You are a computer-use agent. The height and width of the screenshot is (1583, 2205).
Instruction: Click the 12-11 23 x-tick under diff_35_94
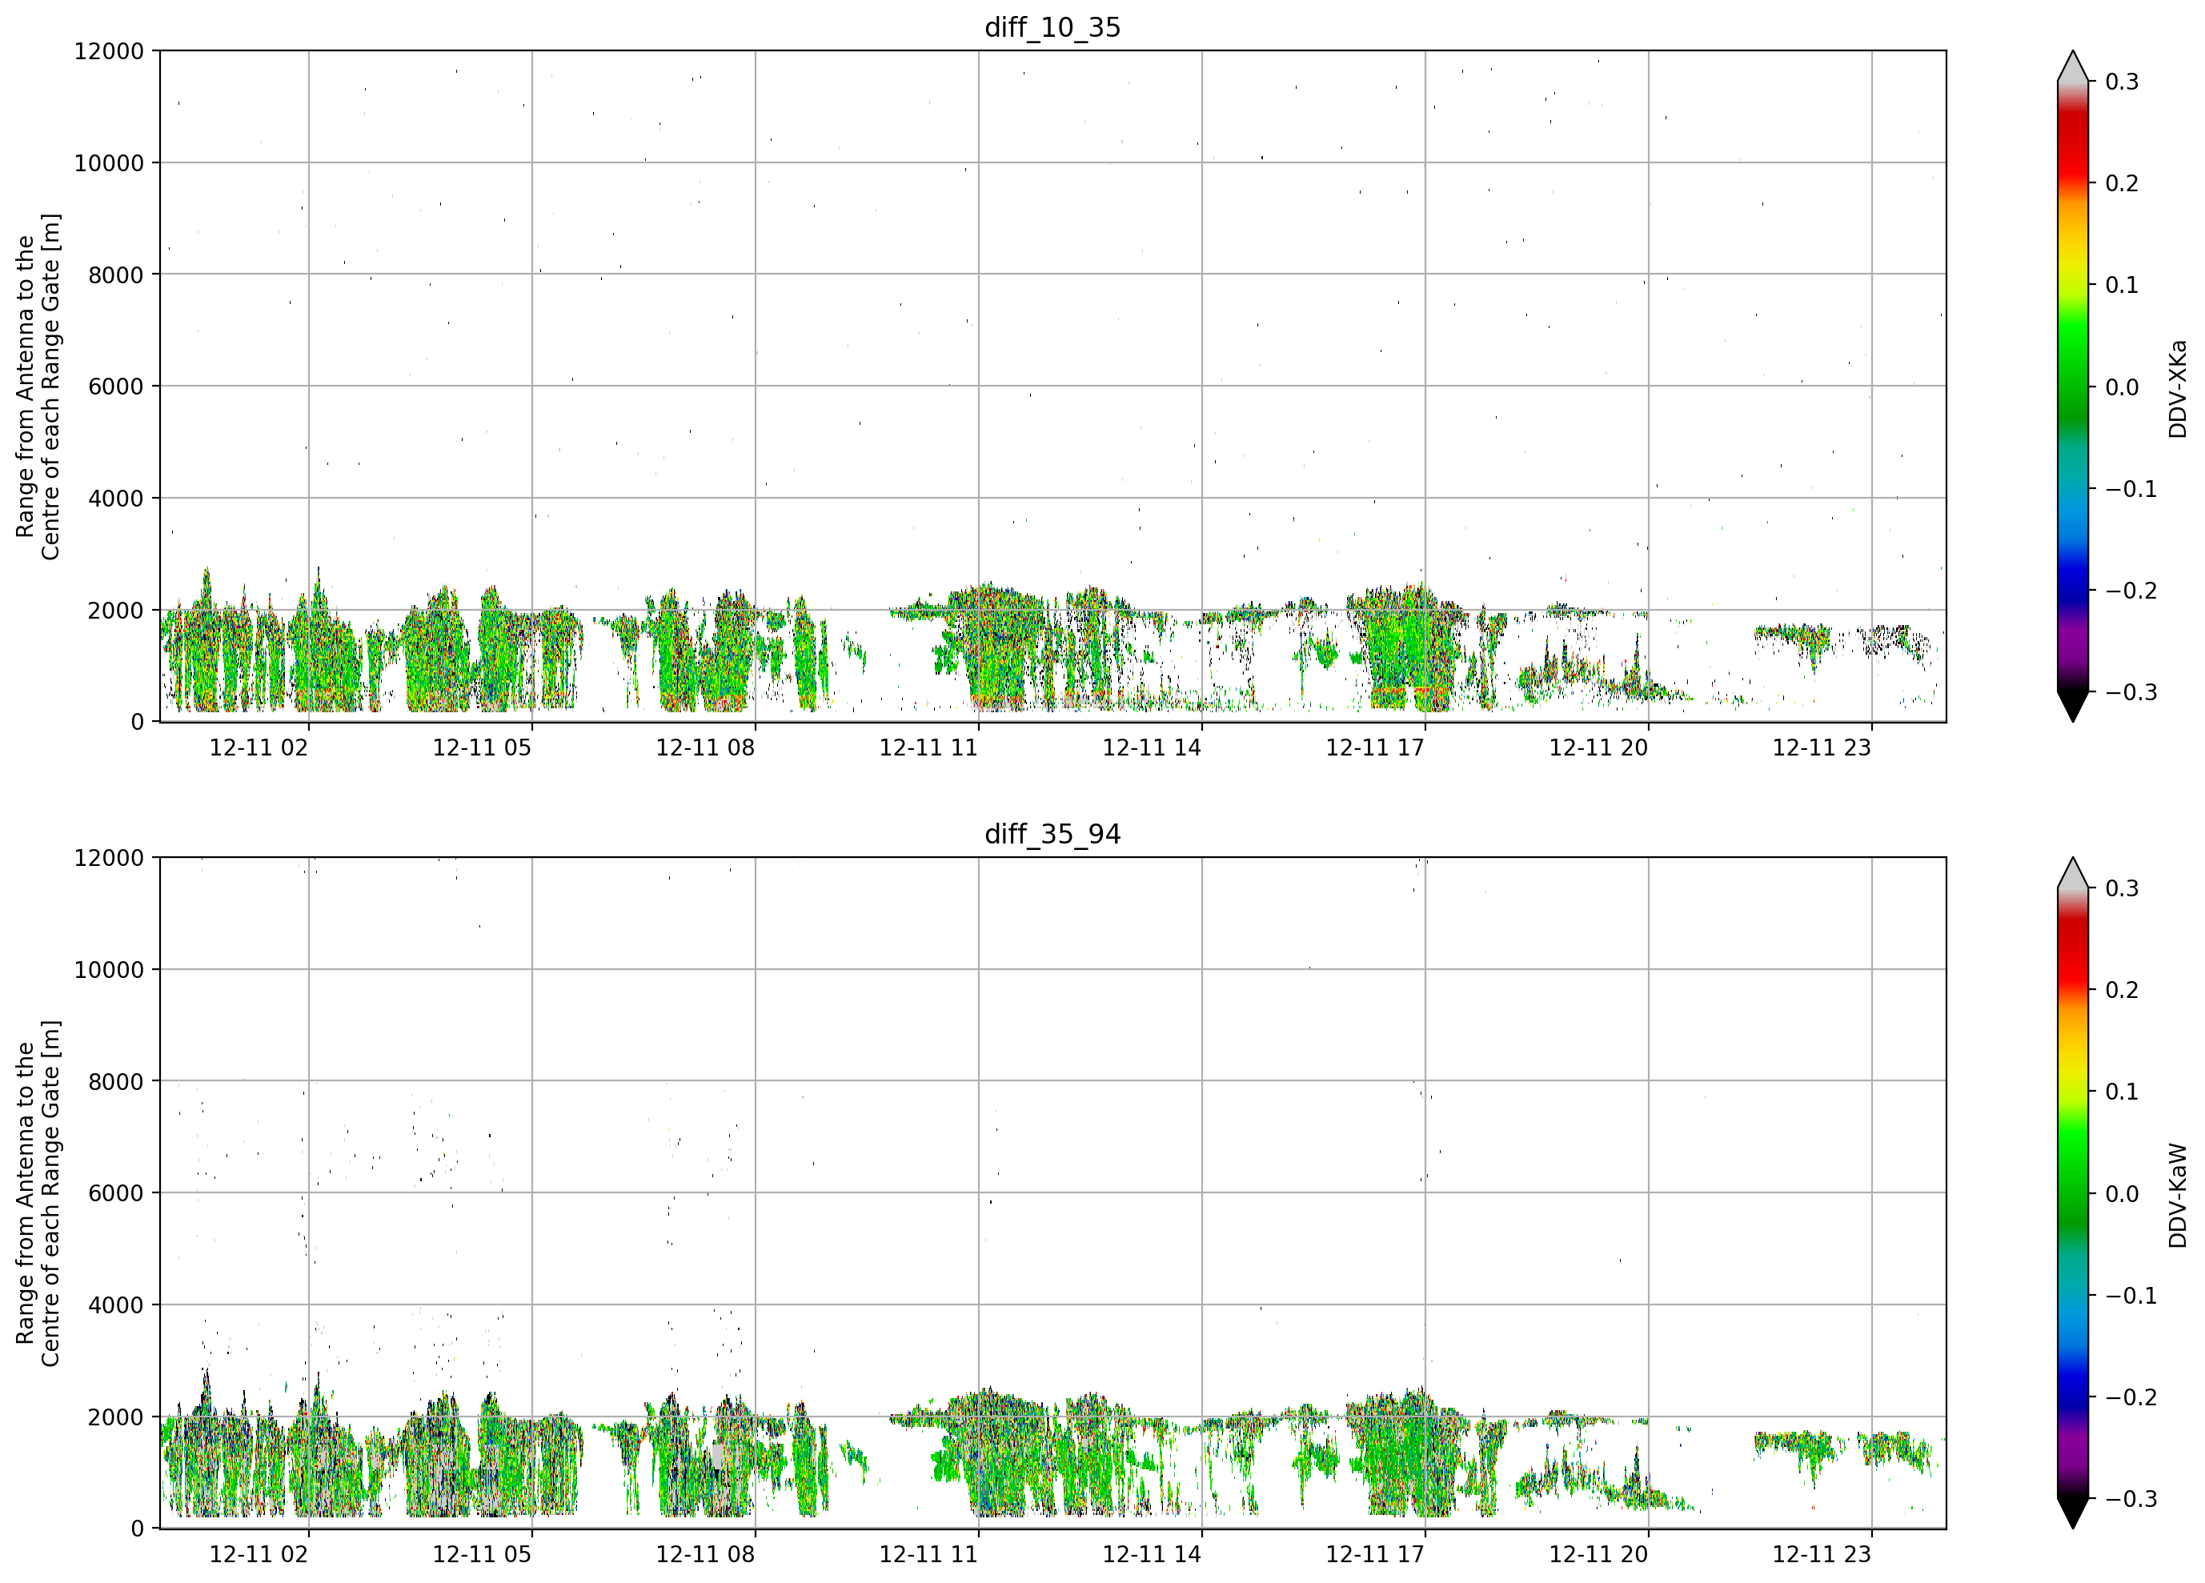point(1822,1555)
